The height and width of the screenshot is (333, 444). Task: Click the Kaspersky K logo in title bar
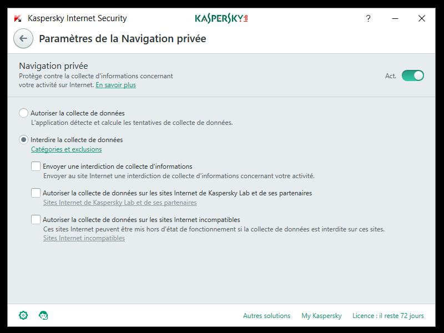point(18,18)
